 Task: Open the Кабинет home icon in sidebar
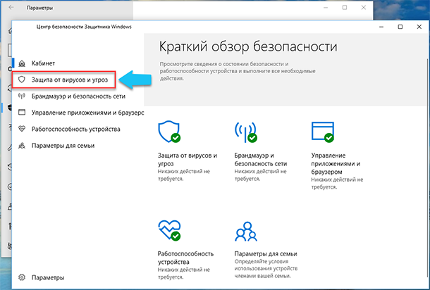pyautogui.click(x=22, y=63)
